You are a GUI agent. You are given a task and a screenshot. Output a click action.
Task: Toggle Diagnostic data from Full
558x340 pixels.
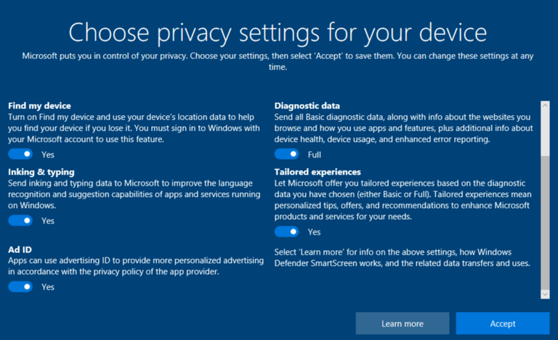[286, 154]
